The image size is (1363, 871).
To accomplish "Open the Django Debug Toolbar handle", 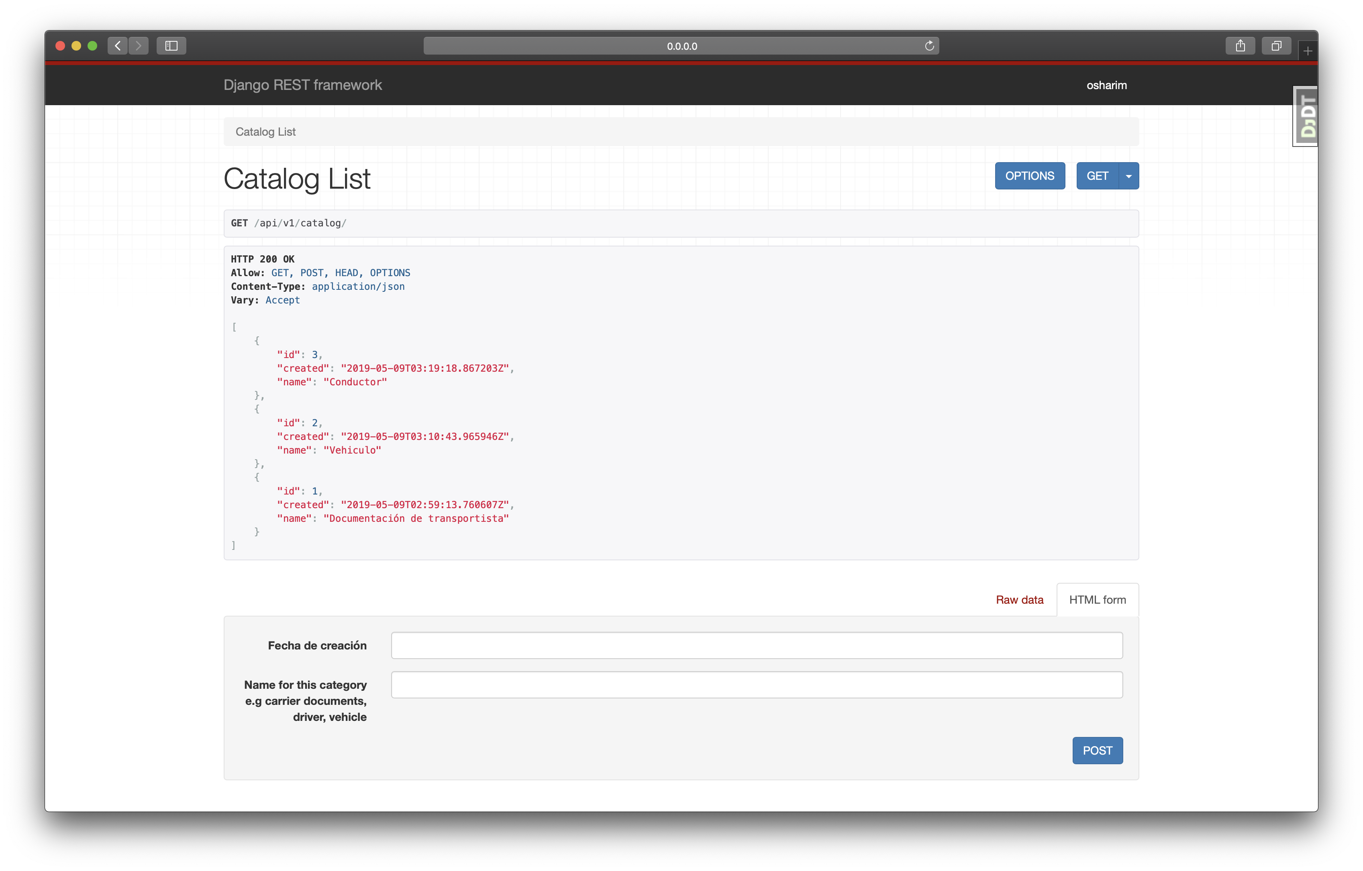I will [x=1307, y=116].
